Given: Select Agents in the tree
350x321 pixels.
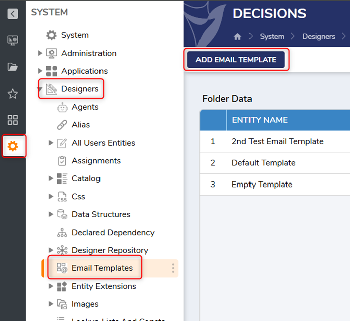Looking at the screenshot, I should tap(85, 107).
